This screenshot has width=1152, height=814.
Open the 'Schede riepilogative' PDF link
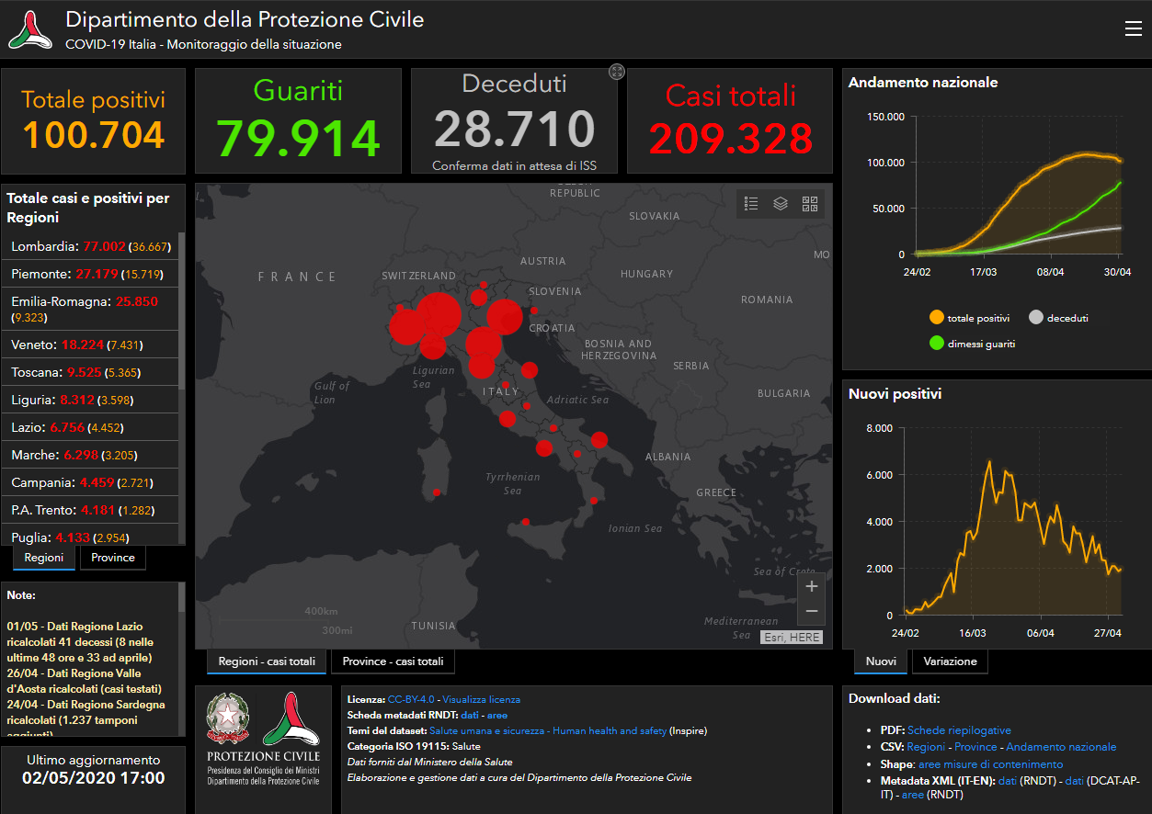958,730
